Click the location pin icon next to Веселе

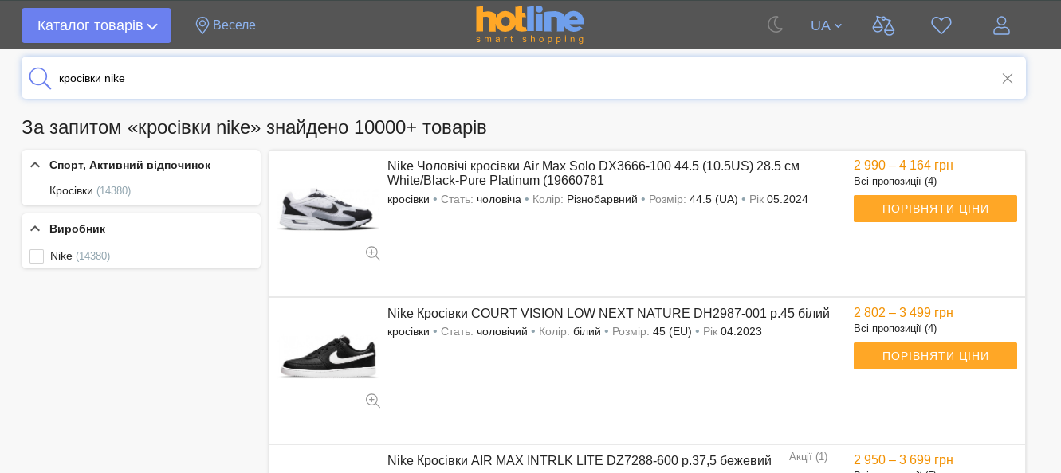202,25
